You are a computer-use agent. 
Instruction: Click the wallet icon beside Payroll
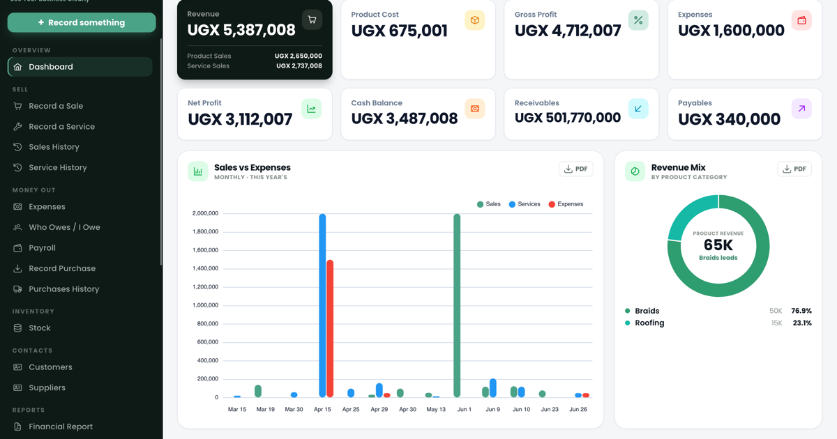pos(18,248)
